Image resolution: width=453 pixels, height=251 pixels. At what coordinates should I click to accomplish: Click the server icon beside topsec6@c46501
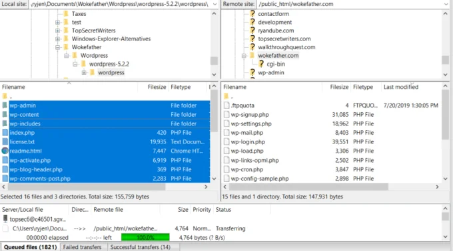click(x=5, y=219)
